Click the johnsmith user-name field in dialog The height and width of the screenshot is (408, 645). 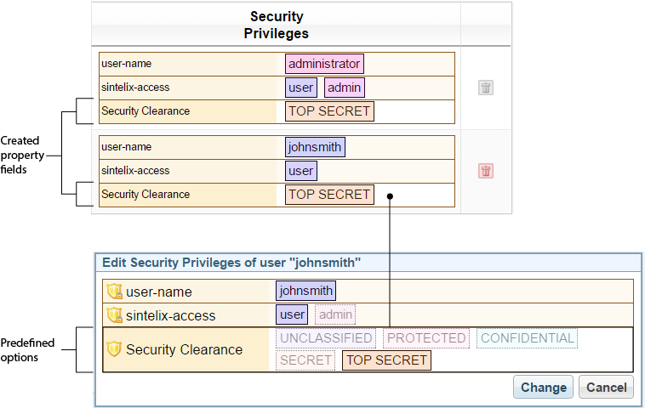coord(305,291)
